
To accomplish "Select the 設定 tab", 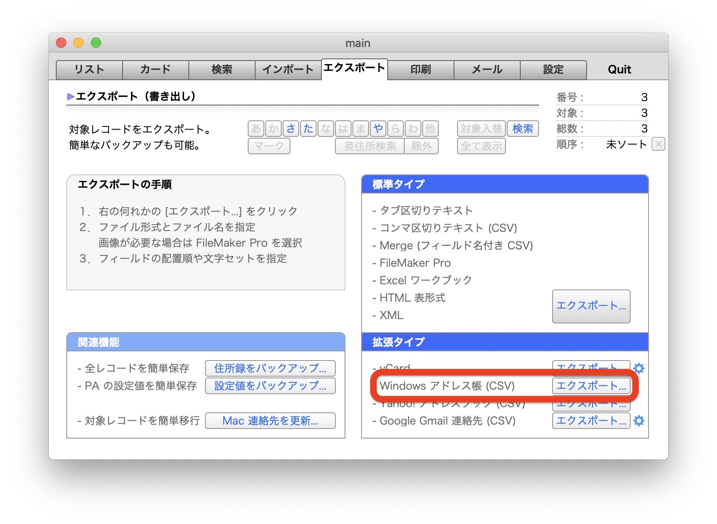I will pyautogui.click(x=553, y=70).
